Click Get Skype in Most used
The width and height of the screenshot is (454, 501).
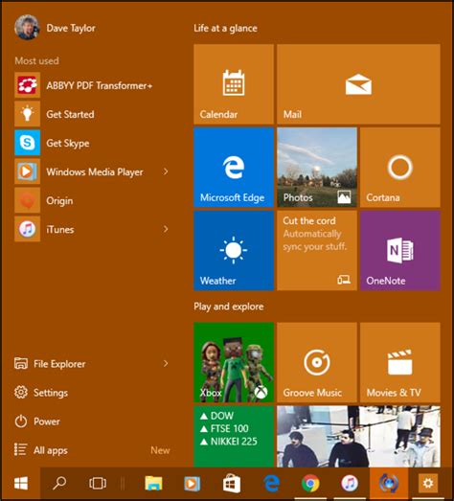93,143
